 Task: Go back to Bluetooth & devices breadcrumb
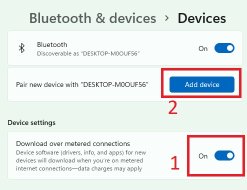pos(92,18)
